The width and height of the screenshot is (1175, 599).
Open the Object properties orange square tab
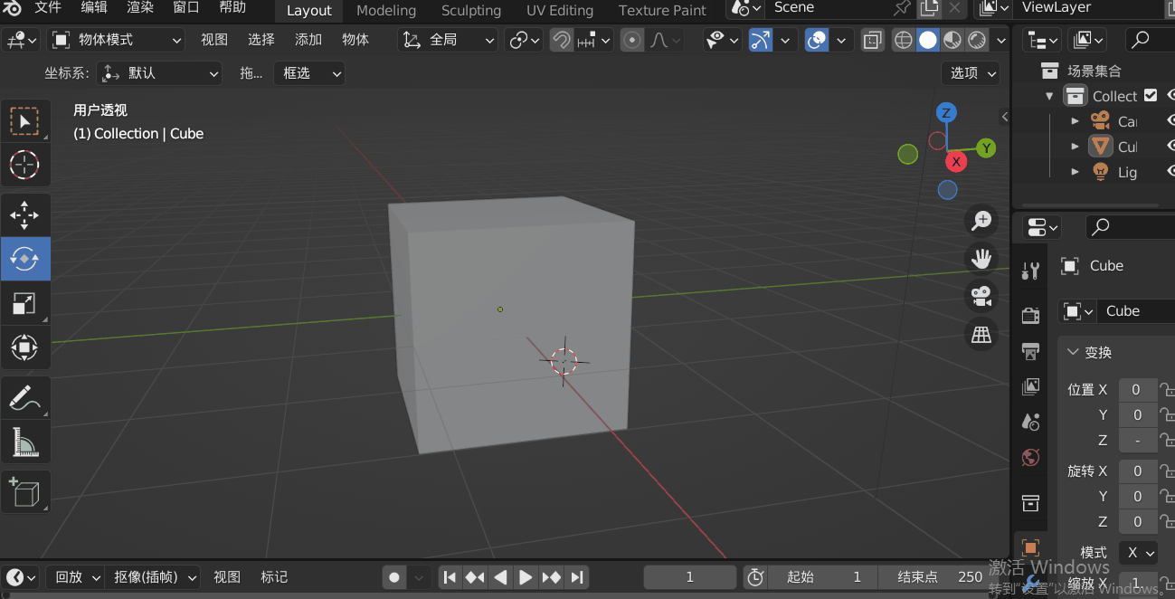pos(1030,547)
